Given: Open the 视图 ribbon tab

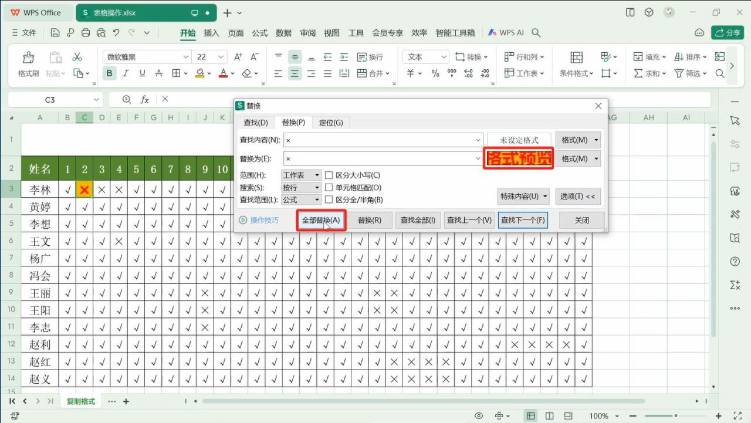Looking at the screenshot, I should [x=331, y=33].
